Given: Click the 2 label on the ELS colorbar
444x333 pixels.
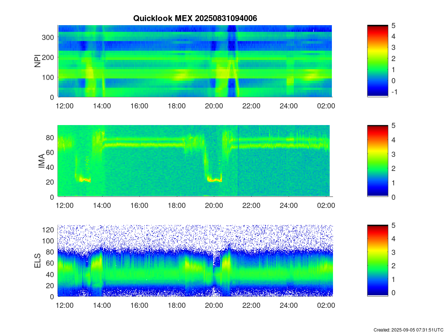Looking at the screenshot, I should point(393,266).
